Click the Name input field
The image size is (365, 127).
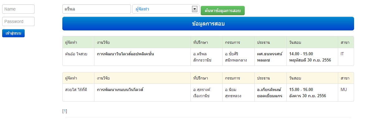18,9
